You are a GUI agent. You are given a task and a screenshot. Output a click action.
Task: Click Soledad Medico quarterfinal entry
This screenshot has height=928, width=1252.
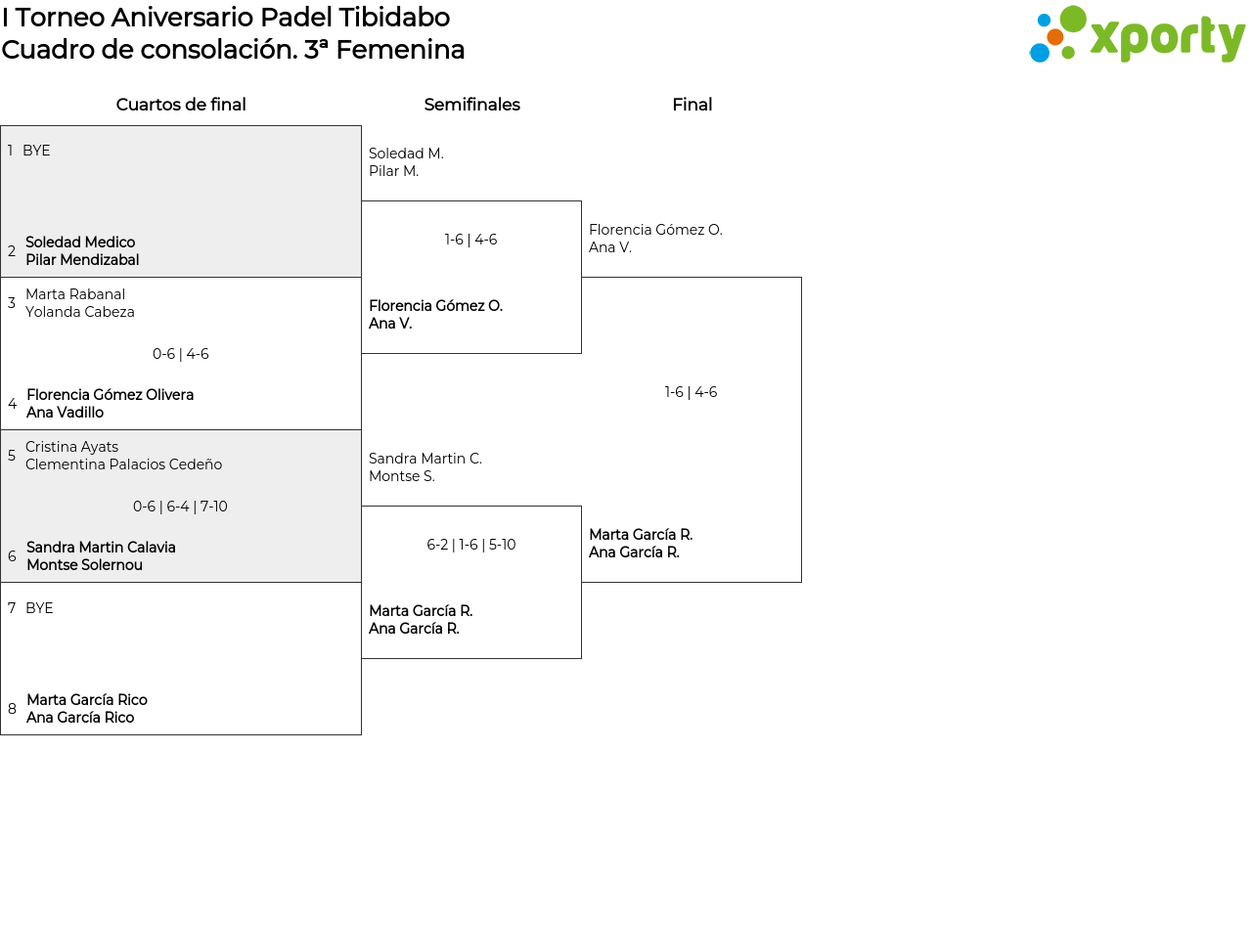(82, 251)
